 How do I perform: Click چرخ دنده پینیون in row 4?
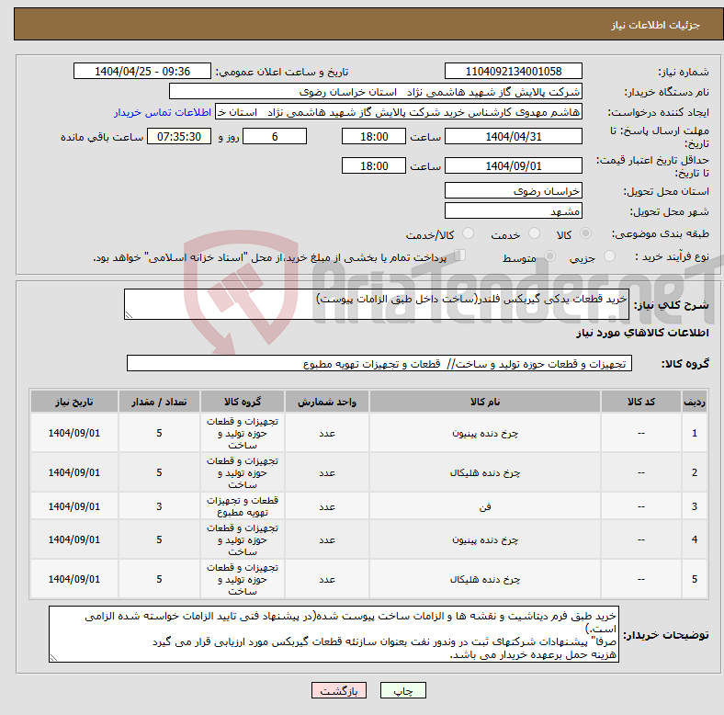click(x=485, y=539)
